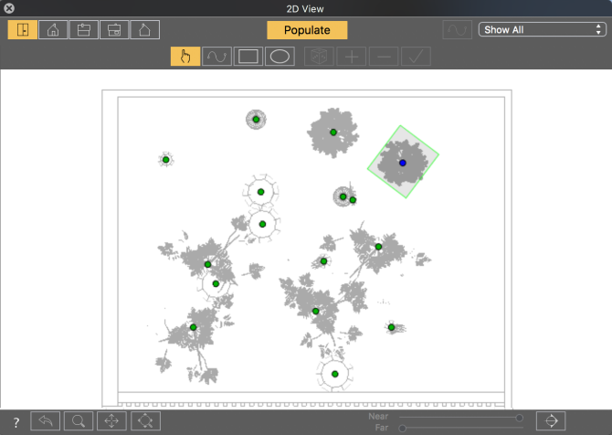Activate the hand selection tool
This screenshot has height=435, width=612.
pos(185,57)
